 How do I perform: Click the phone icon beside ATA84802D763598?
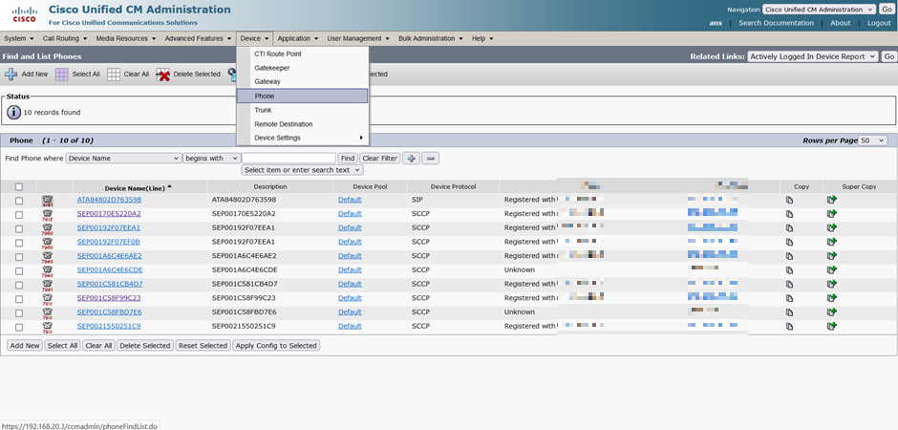[47, 201]
